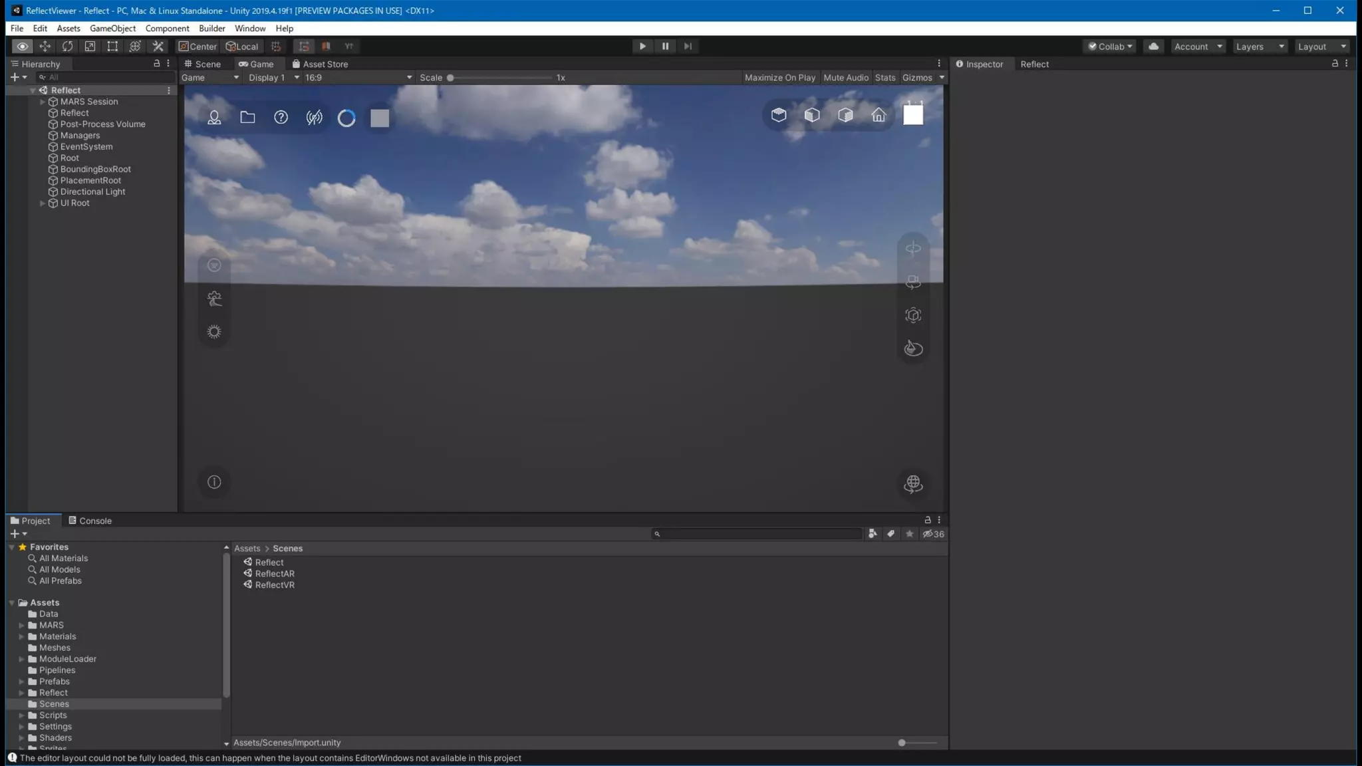The width and height of the screenshot is (1362, 766).
Task: Toggle Maximize On Play
Action: click(779, 78)
